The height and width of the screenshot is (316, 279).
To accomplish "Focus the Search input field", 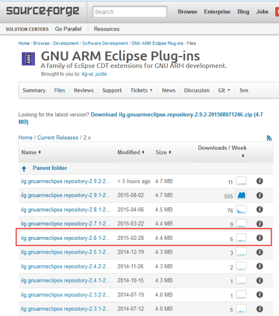I will tap(130, 12).
